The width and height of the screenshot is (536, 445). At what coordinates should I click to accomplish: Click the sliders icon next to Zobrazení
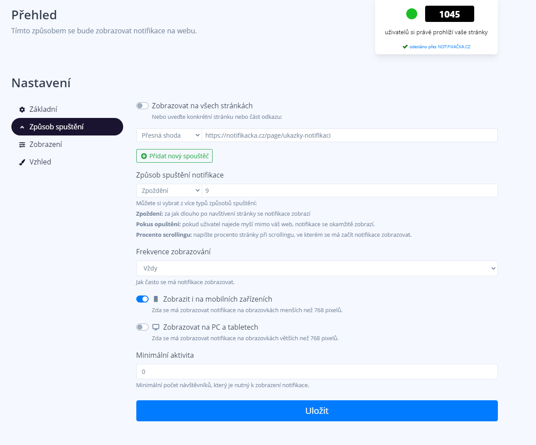(x=22, y=145)
